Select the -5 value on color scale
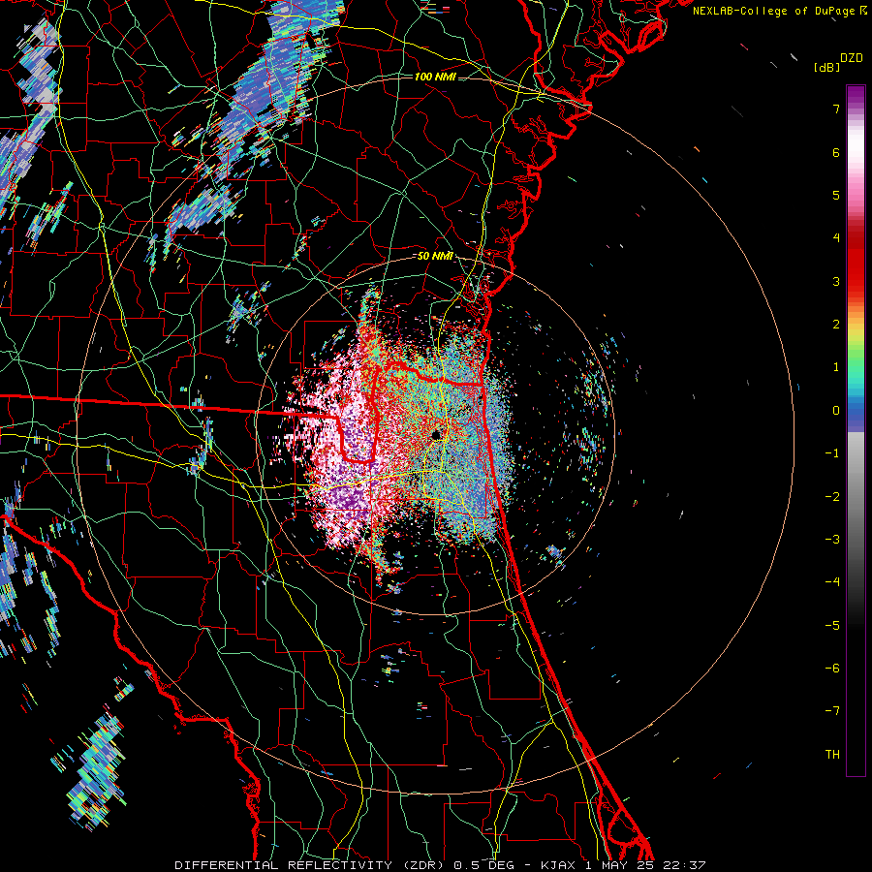 (x=832, y=626)
